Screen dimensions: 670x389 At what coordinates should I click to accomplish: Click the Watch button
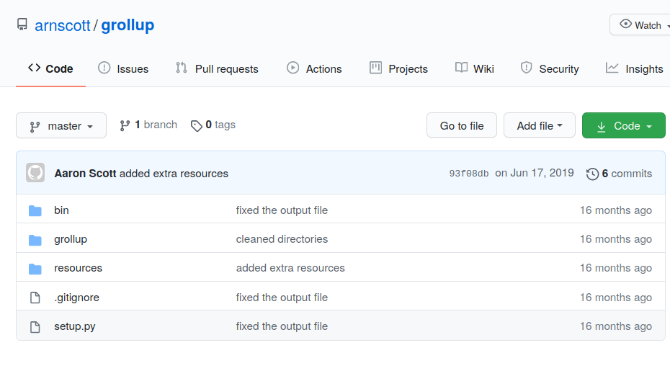click(640, 24)
